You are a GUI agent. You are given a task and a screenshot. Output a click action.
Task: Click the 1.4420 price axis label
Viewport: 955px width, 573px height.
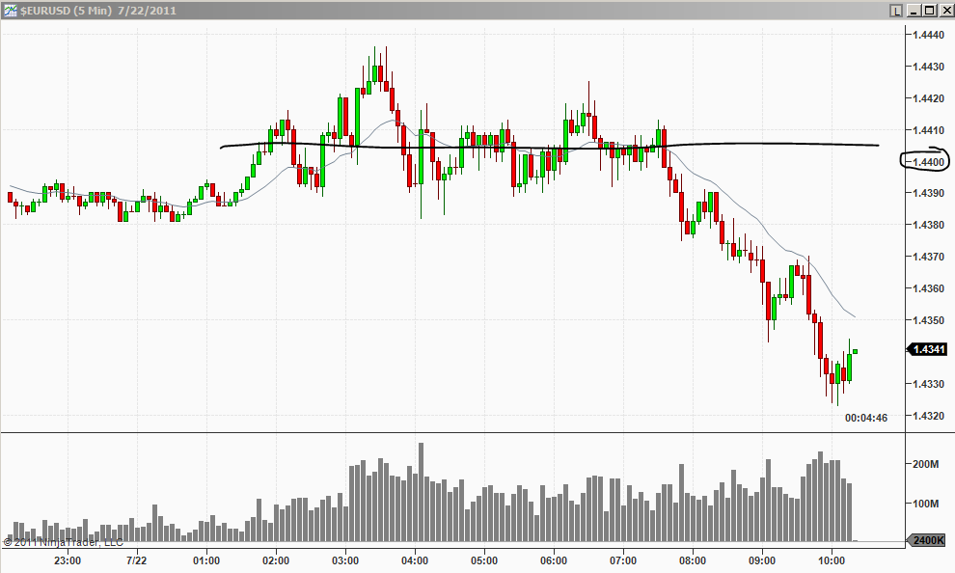pos(928,98)
